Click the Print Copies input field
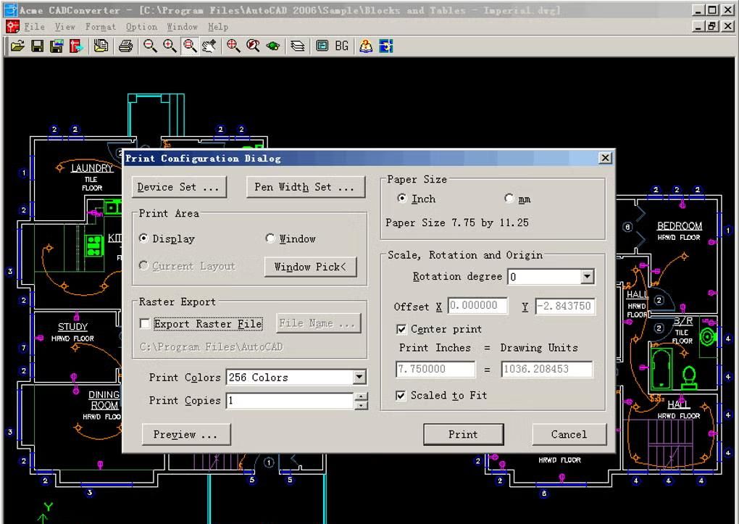Viewport: 739px width, 524px height. click(x=290, y=401)
